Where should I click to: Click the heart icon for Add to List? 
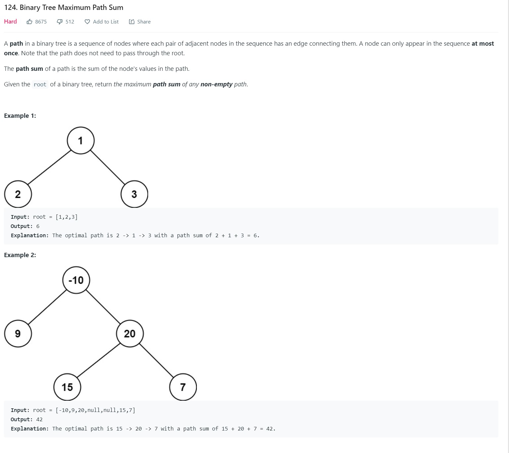pos(87,22)
